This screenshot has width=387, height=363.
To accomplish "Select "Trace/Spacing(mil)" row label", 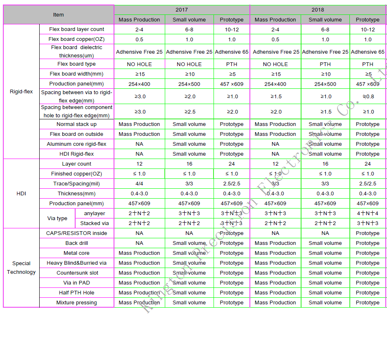I will (76, 184).
